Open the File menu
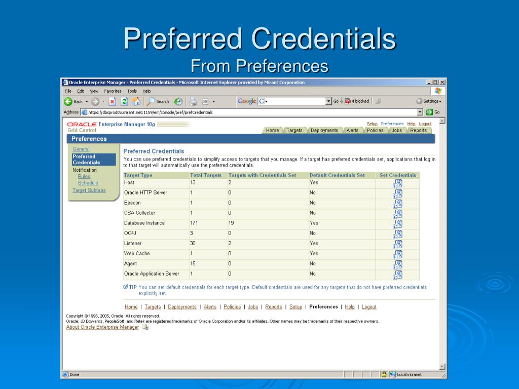The height and width of the screenshot is (389, 519). click(x=68, y=91)
